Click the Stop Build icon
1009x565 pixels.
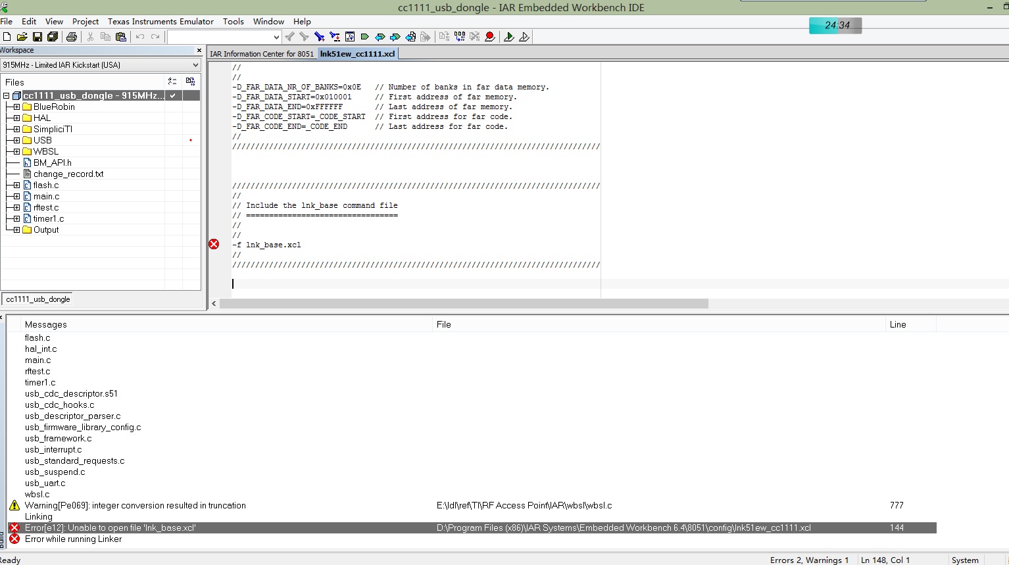(x=475, y=37)
